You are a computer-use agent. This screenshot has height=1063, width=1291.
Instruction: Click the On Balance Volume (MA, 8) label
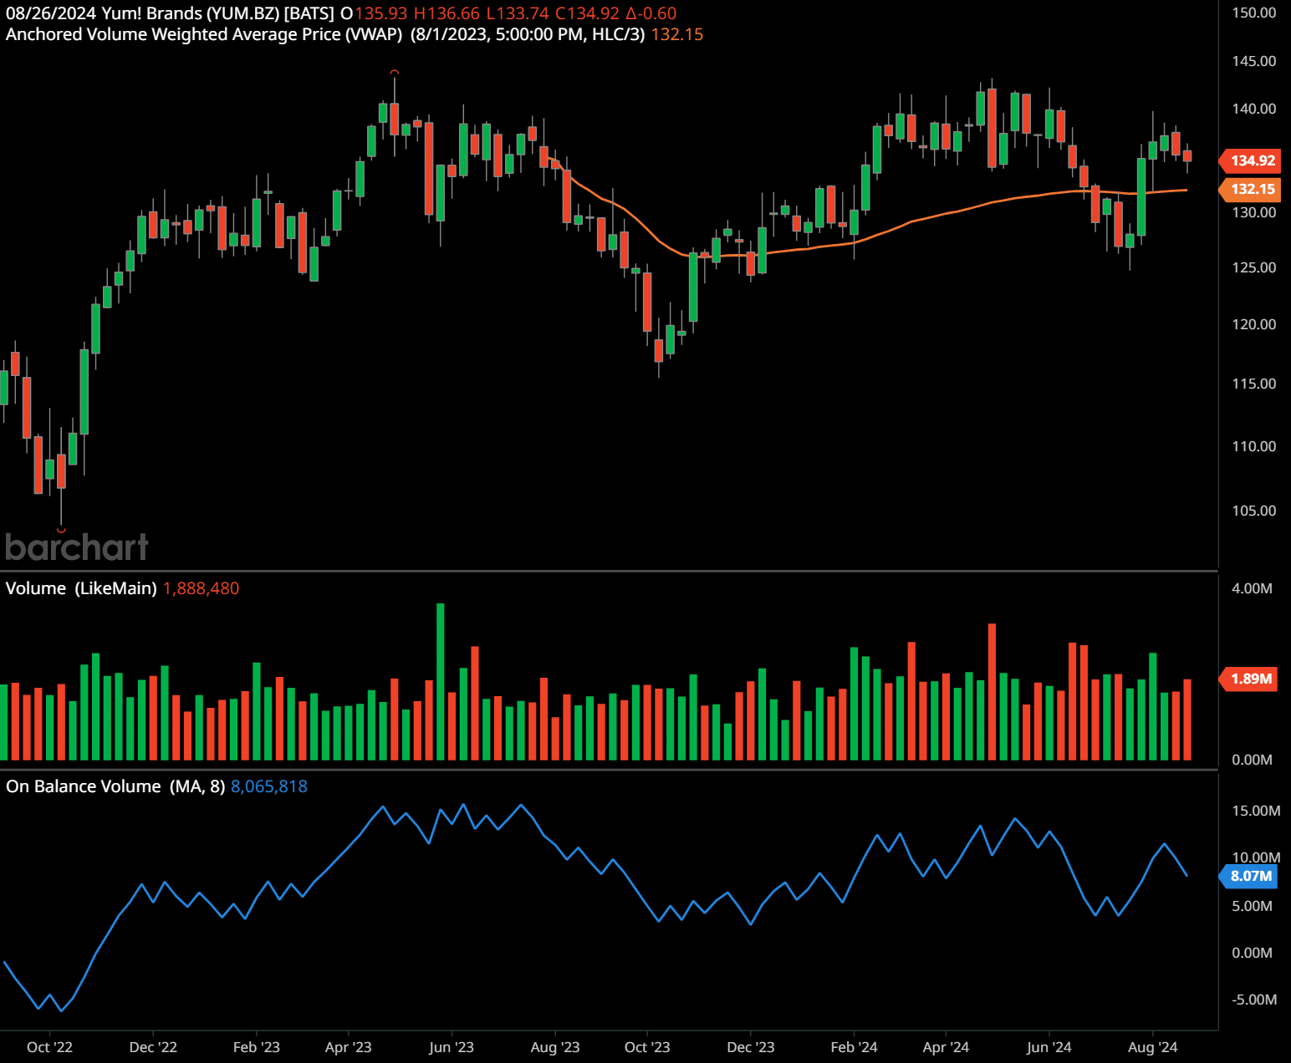pyautogui.click(x=115, y=786)
